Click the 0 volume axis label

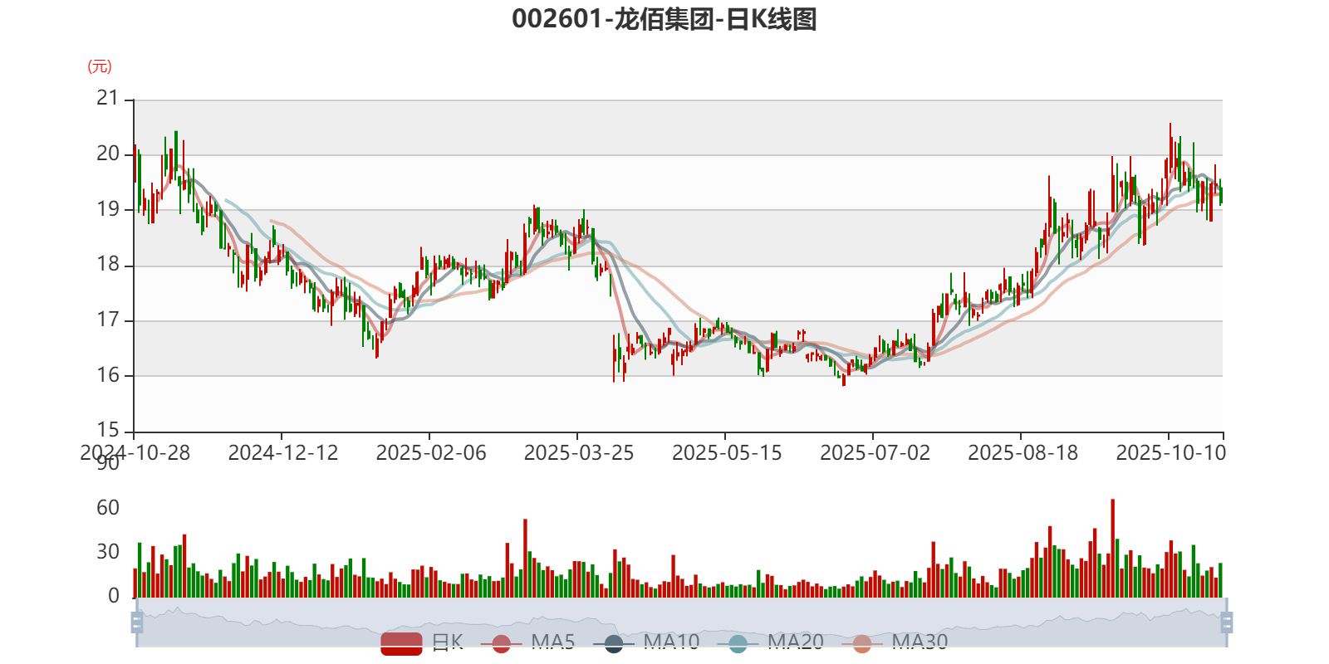[114, 596]
